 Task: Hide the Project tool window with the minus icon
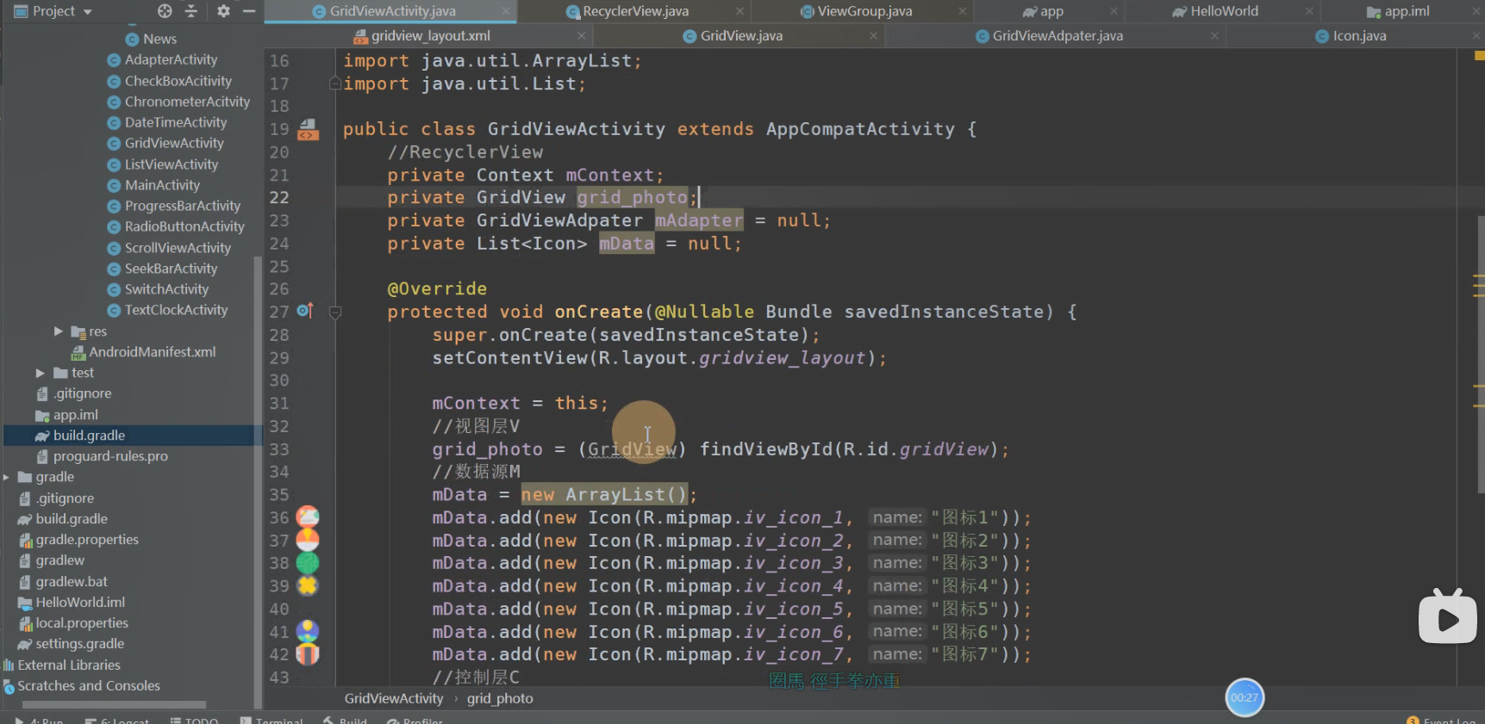(x=249, y=11)
